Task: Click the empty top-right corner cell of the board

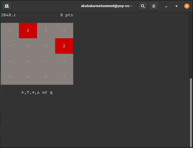Action: (x=64, y=30)
